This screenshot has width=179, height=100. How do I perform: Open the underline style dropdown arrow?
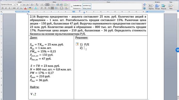[x=12, y=8]
